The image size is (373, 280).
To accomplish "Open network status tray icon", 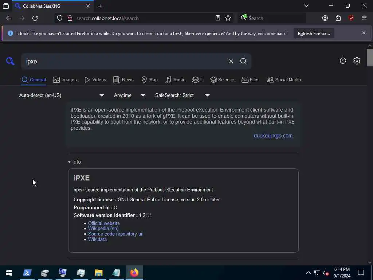I will [317, 273].
